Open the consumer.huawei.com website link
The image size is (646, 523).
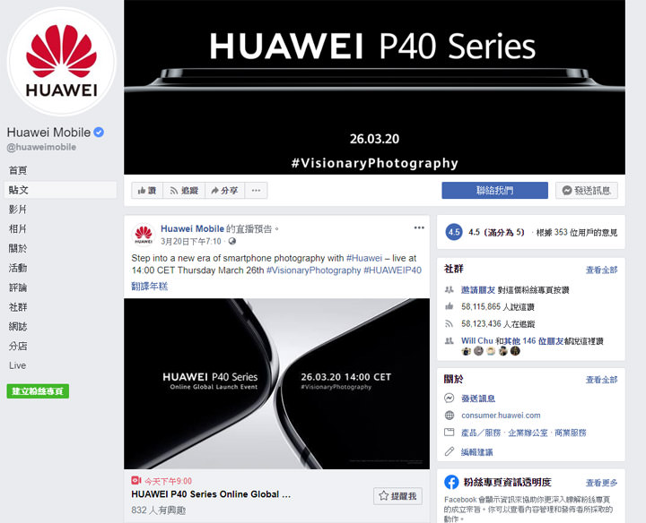[x=501, y=416]
